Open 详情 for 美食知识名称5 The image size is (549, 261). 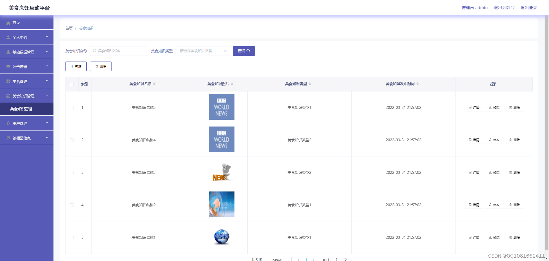pos(474,107)
